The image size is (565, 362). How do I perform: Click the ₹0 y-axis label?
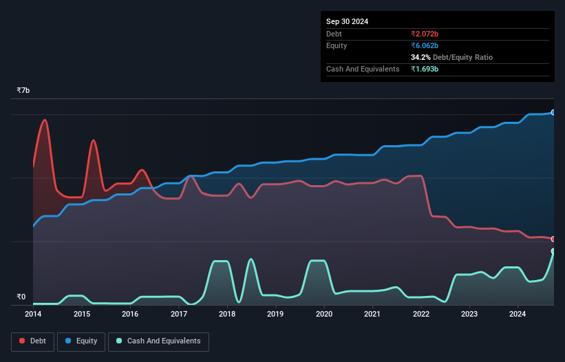click(x=21, y=297)
